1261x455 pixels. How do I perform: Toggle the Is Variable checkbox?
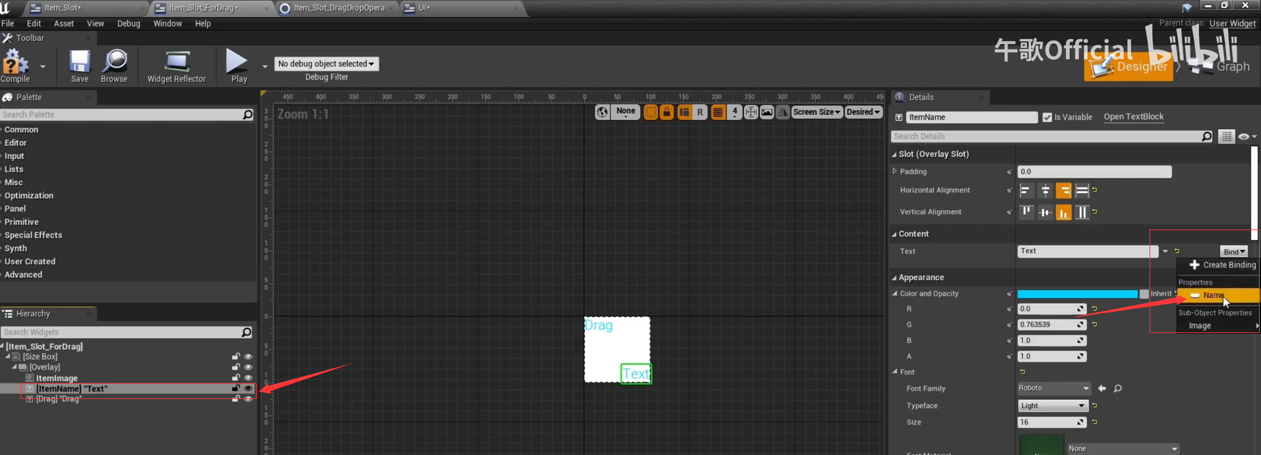[1047, 117]
